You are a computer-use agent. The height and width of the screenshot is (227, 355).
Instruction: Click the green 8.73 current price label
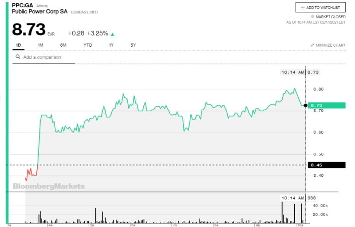(x=327, y=105)
